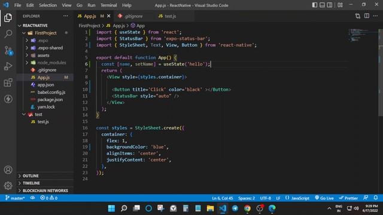Click the App symbol breadcrumb
The height and width of the screenshot is (215, 383).
[140, 26]
